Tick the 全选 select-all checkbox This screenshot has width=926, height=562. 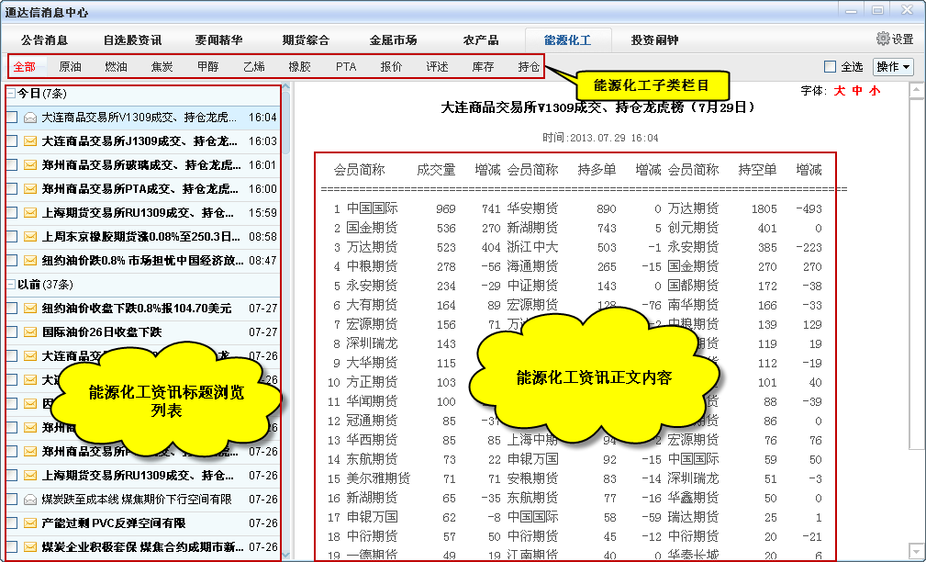click(830, 67)
